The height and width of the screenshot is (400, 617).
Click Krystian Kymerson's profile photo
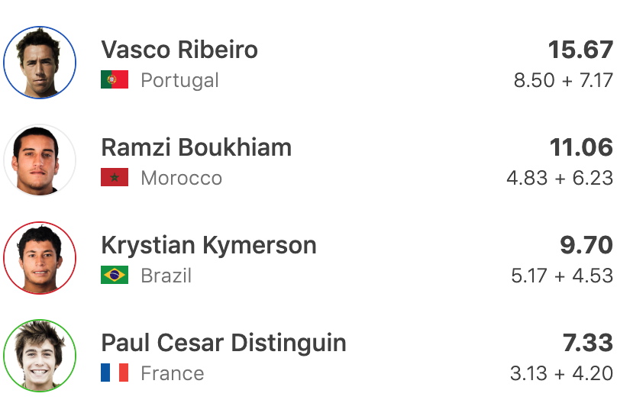click(40, 258)
